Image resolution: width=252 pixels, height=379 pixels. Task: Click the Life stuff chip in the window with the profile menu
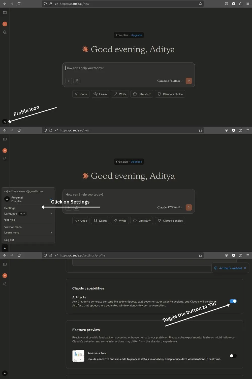coord(142,221)
